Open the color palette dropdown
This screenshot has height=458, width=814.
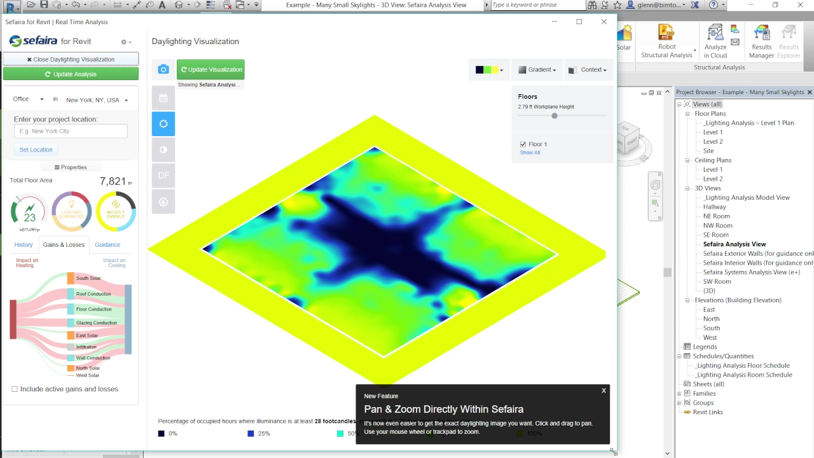click(x=489, y=70)
